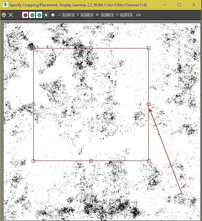Viewport: 202px width, 221px height.
Task: Click the right-middle crop region handle
Action: click(x=149, y=104)
